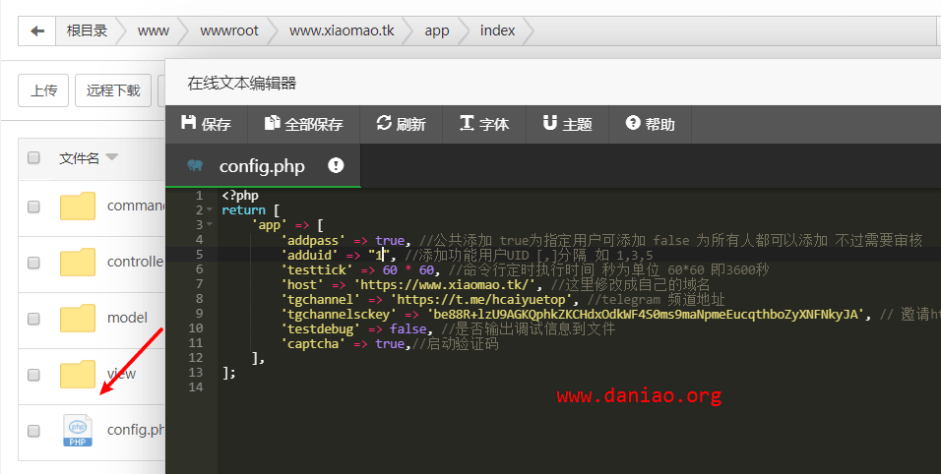Image resolution: width=941 pixels, height=474 pixels.
Task: Place cursor on 'addpass' in line 4
Action: click(313, 240)
